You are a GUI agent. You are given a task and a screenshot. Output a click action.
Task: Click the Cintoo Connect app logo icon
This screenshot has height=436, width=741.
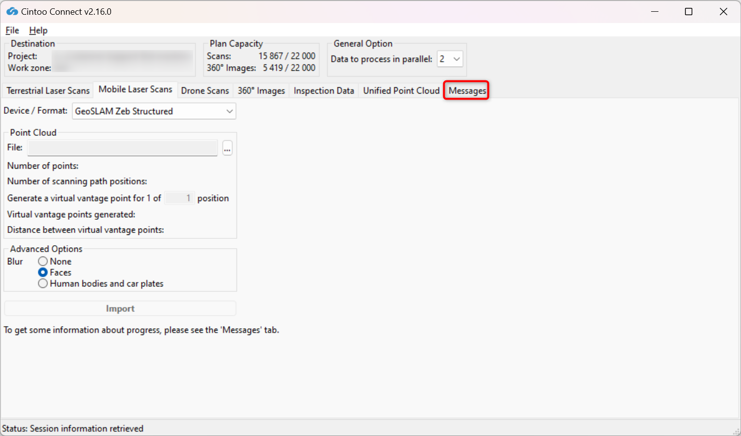click(x=12, y=11)
